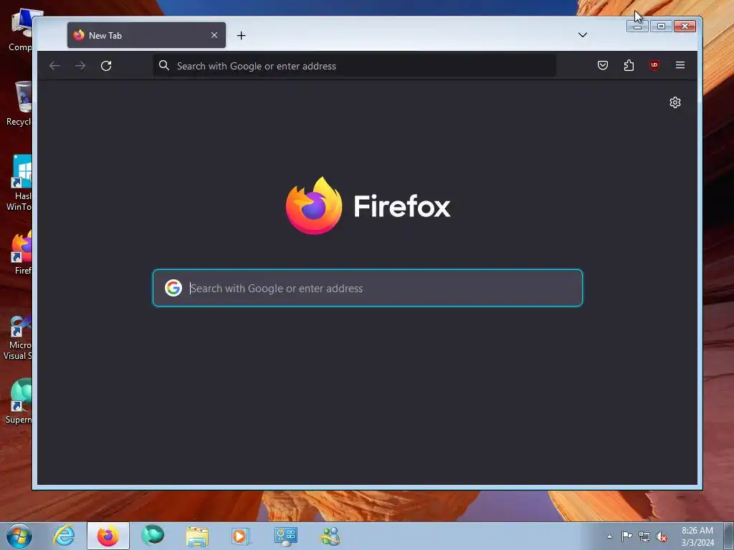Open the Supermium taskbar icon

click(153, 536)
